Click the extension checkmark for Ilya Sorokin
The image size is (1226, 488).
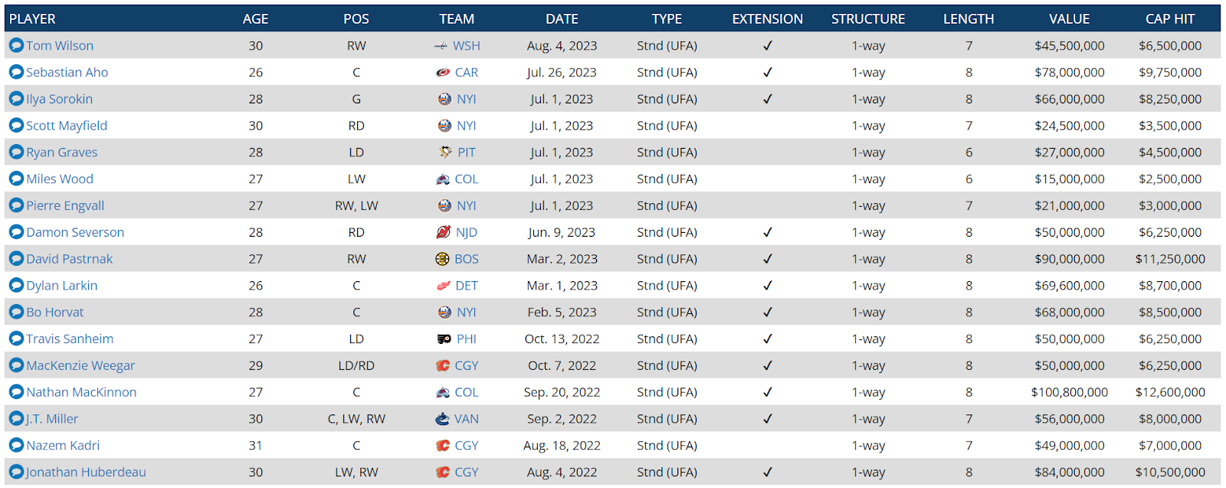[768, 99]
